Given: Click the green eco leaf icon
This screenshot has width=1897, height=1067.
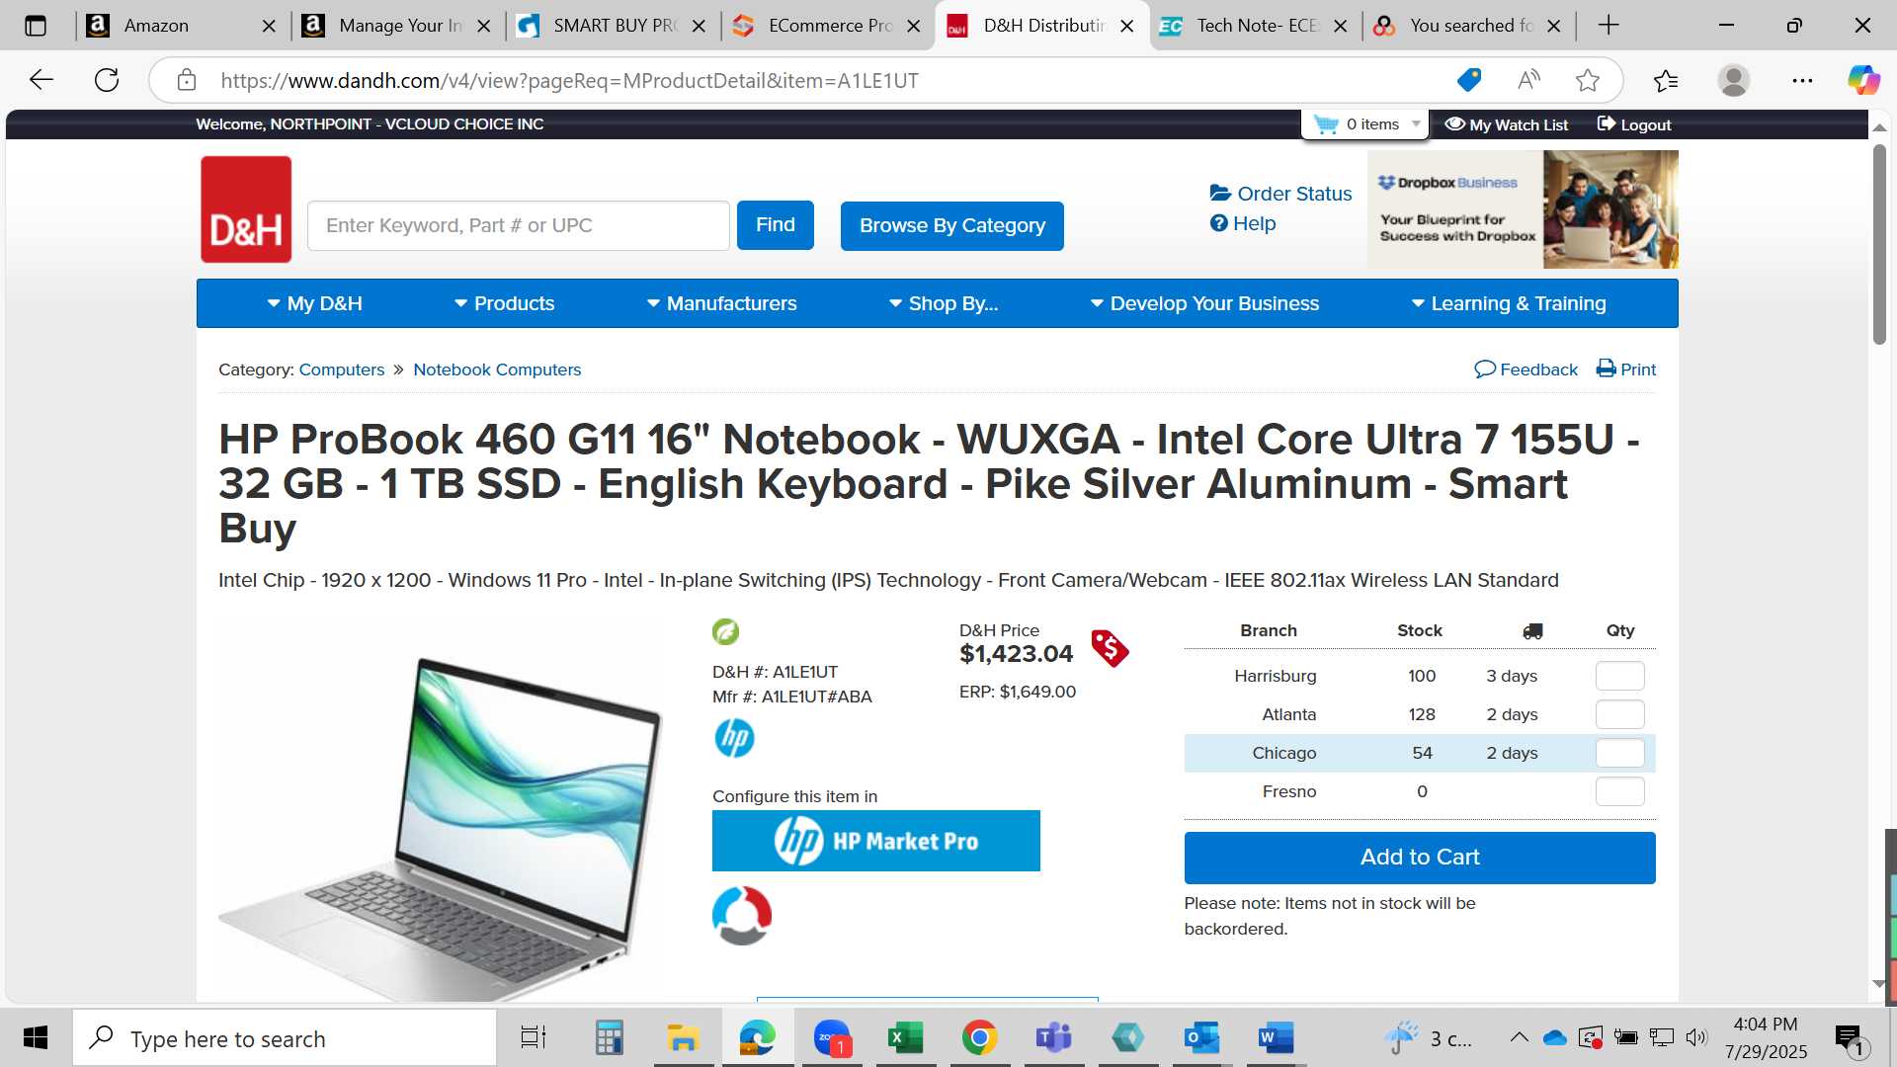Looking at the screenshot, I should click(725, 631).
